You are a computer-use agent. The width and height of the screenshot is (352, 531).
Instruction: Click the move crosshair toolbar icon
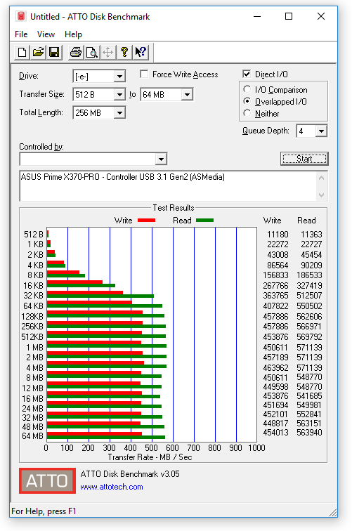(107, 52)
